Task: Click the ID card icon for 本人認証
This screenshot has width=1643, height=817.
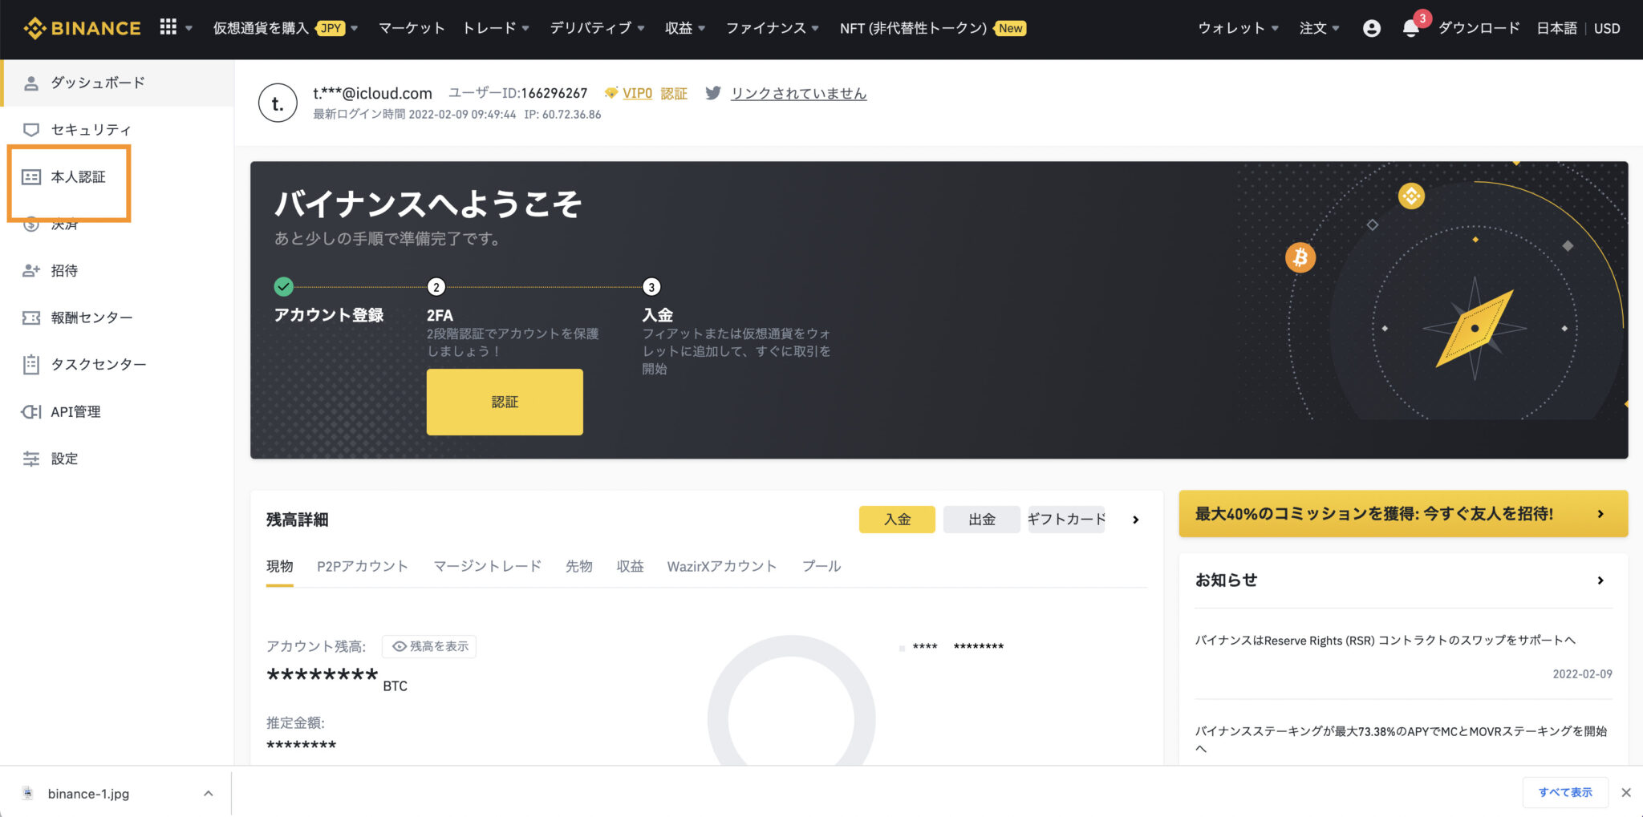Action: [31, 177]
